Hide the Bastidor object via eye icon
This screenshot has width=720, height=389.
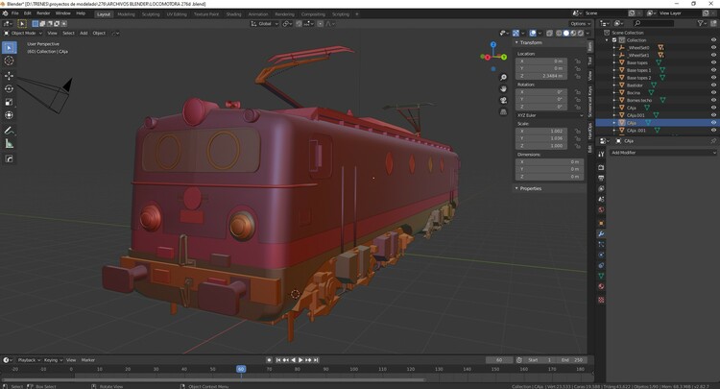(x=713, y=85)
